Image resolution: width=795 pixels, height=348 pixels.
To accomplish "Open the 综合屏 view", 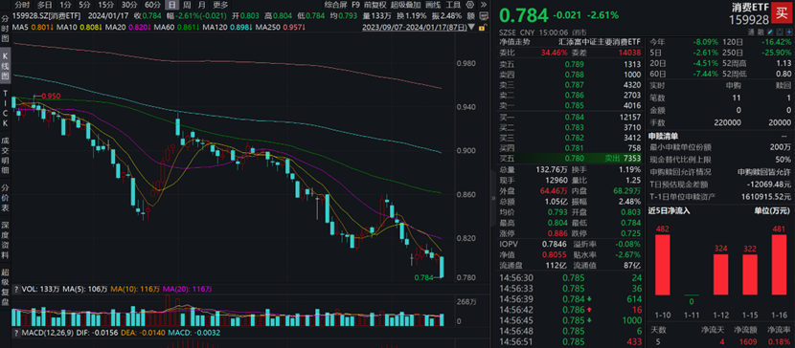I will (335, 5).
